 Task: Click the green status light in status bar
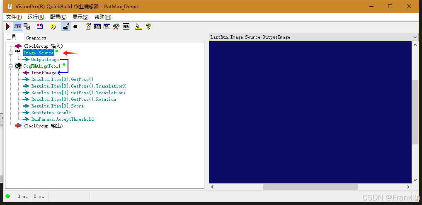[x=7, y=196]
